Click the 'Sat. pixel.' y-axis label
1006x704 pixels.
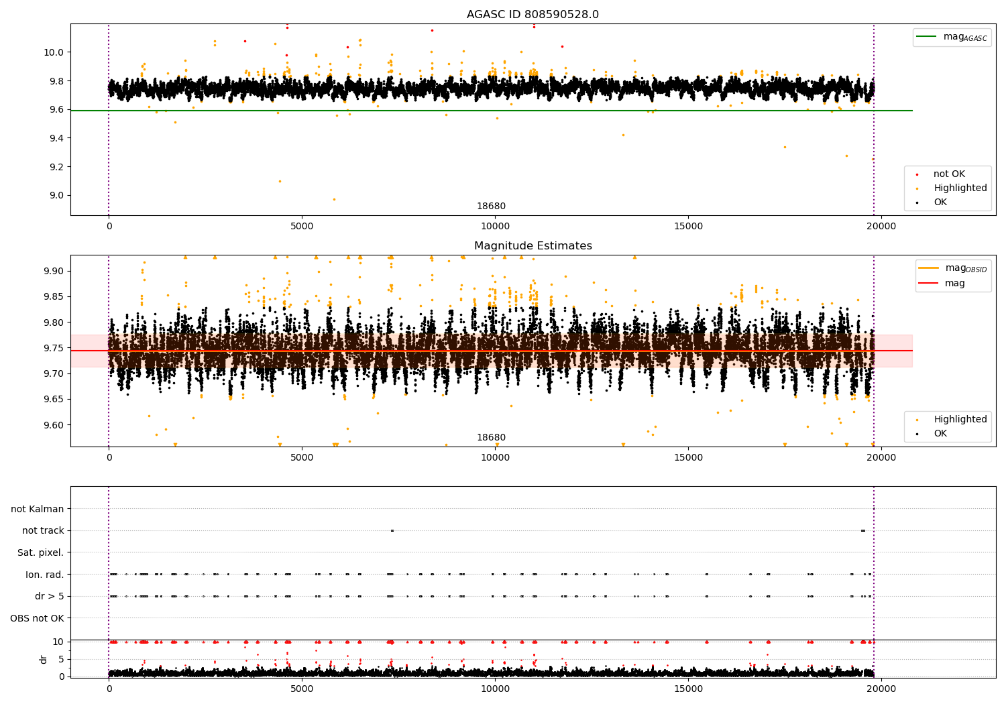(x=40, y=553)
